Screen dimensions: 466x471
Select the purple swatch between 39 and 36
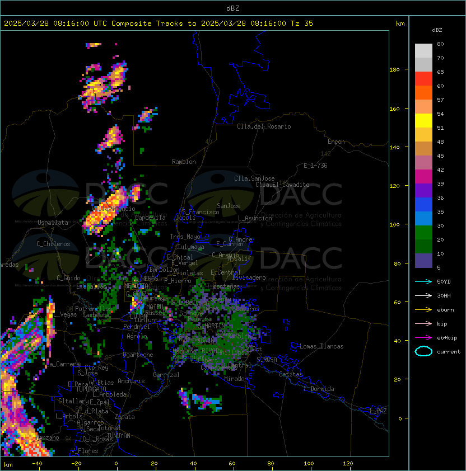coord(423,190)
